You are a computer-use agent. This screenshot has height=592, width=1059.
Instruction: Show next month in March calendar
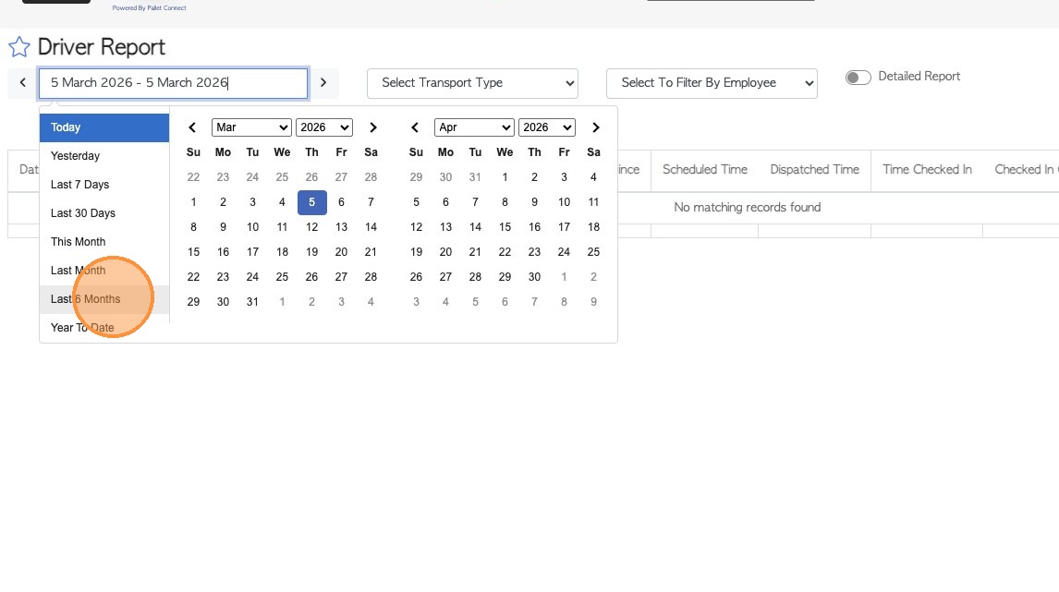pos(372,127)
